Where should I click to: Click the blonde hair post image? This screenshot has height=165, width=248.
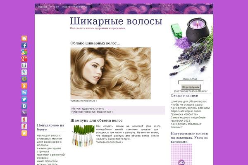coord(110,73)
